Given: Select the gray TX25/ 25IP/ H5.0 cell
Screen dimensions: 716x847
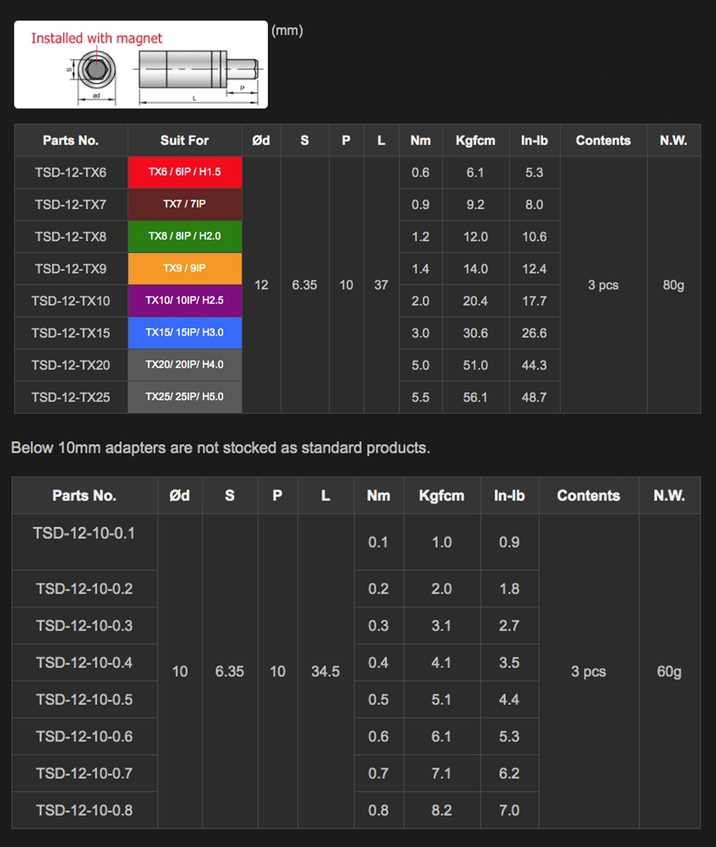Looking at the screenshot, I should (x=185, y=397).
